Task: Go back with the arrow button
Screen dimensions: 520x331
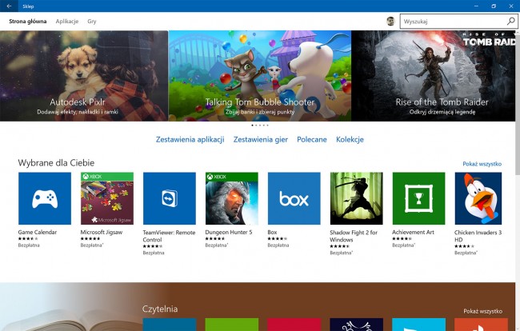Action: pos(9,6)
